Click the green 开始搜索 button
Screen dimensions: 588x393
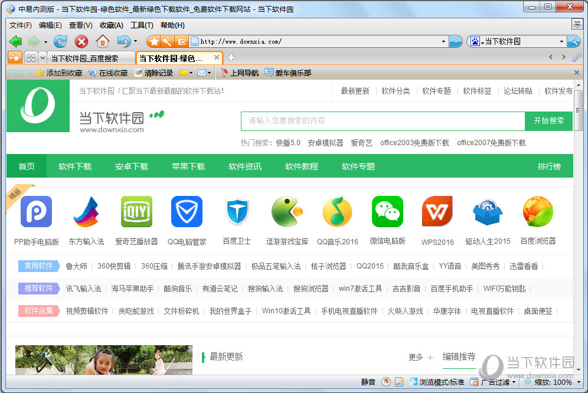coord(548,121)
